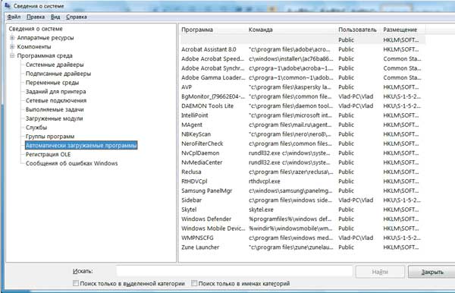The width and height of the screenshot is (455, 293).
Task: Select the Windows Mobile Devic... row
Action: coord(303,228)
